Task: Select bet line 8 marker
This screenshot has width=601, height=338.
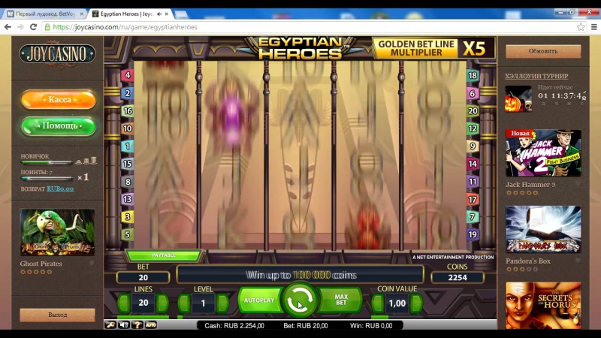Action: 127,182
